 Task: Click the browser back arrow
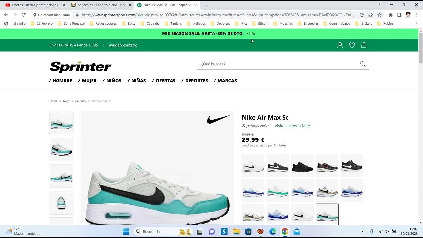coord(6,15)
